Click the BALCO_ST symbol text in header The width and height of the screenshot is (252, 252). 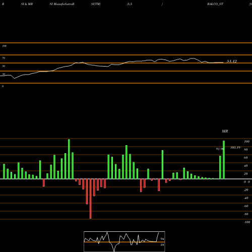215,4
